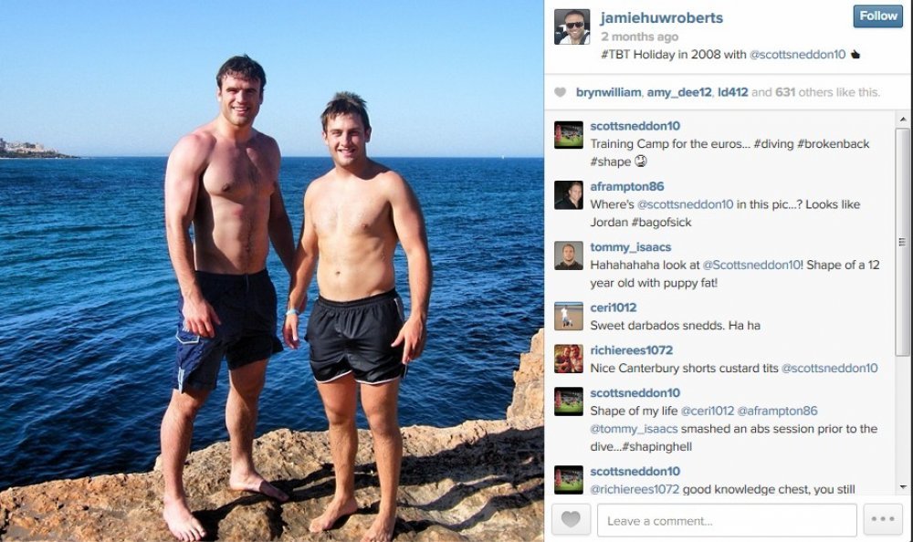Open aframpton86 commenter avatar
This screenshot has height=542, width=913.
click(x=568, y=195)
